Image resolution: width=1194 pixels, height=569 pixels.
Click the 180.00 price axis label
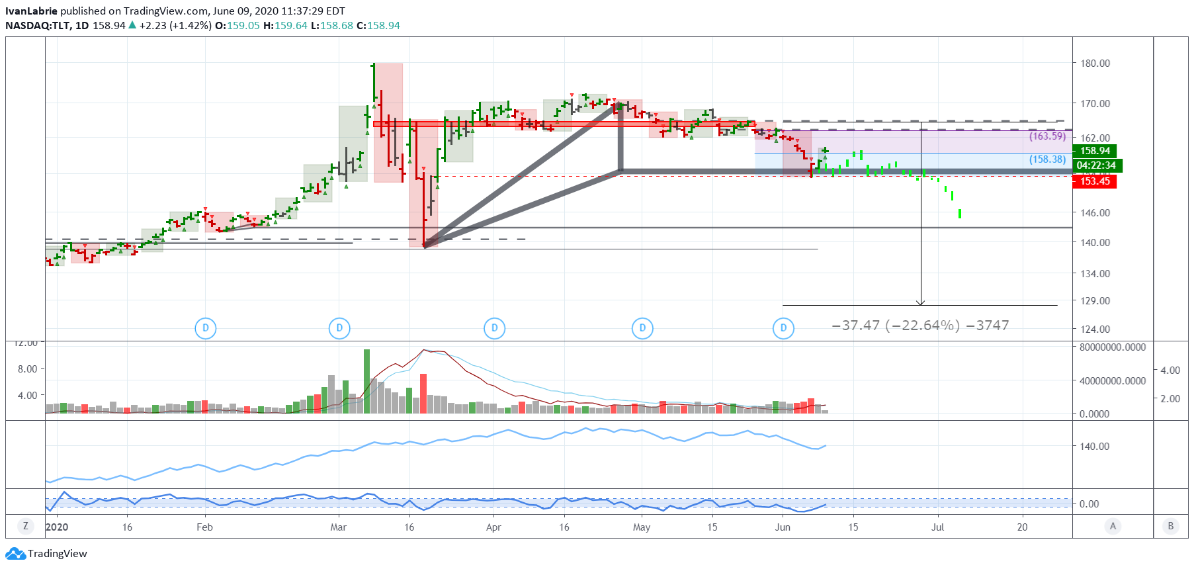click(x=1095, y=64)
